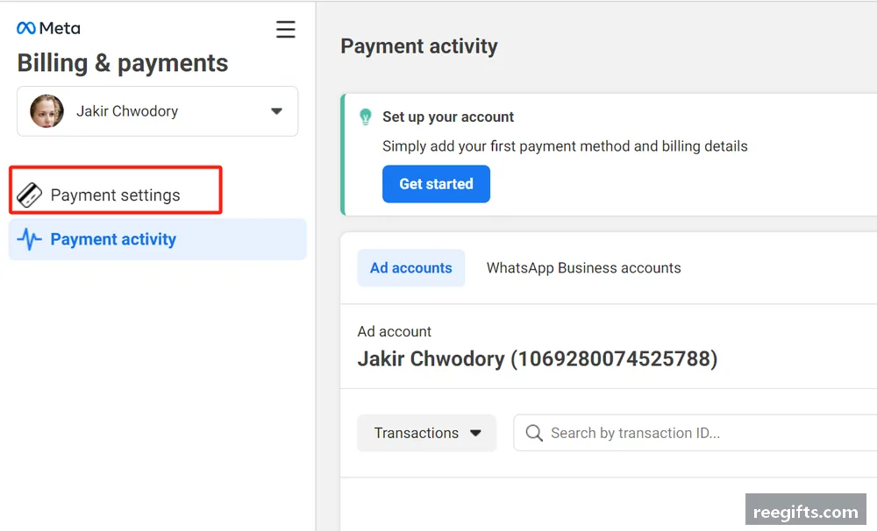Click the magnifier search icon
Image resolution: width=877 pixels, height=531 pixels.
(534, 433)
